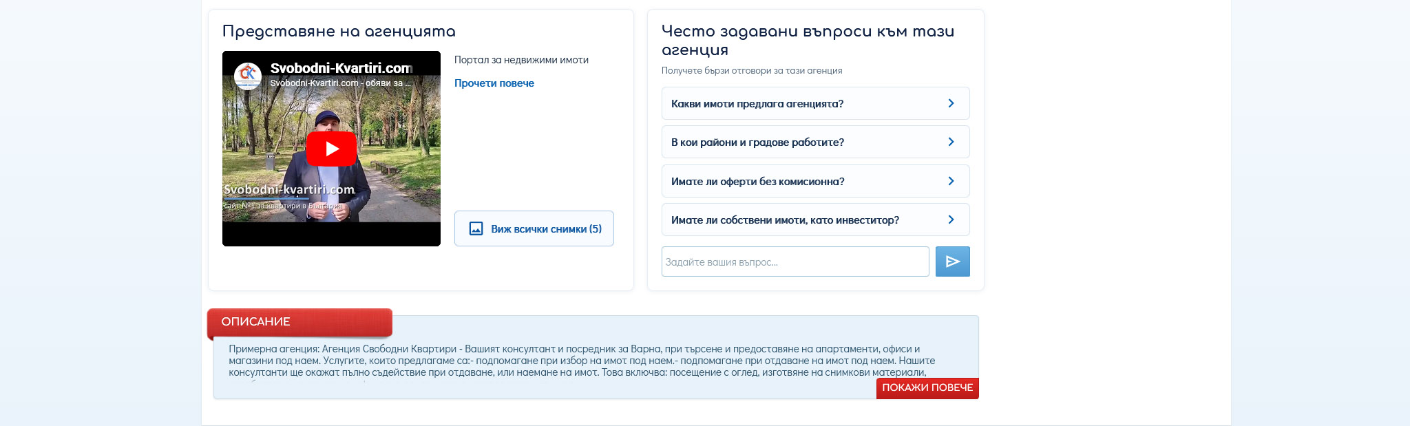
Task: Open Виж всички снимки (5) gallery button
Action: pos(534,228)
